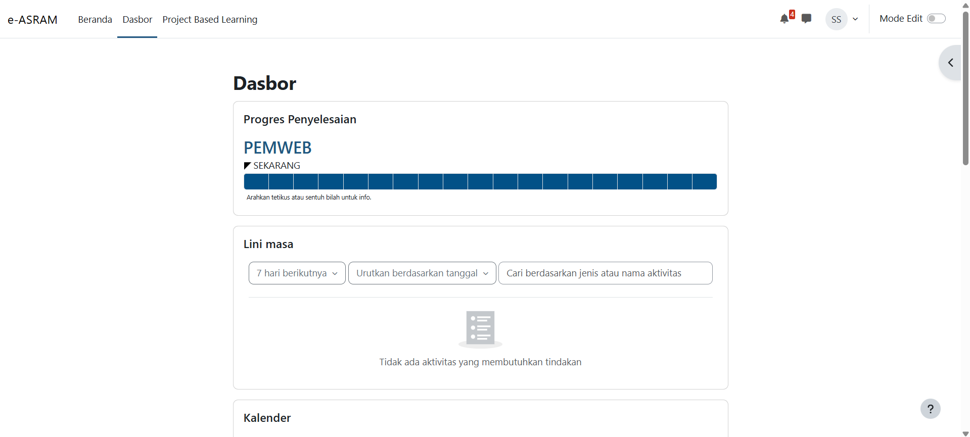Click the activity search input field
970x437 pixels.
coord(605,273)
